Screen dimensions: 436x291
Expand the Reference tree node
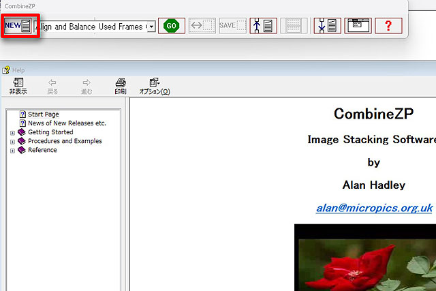pos(12,150)
